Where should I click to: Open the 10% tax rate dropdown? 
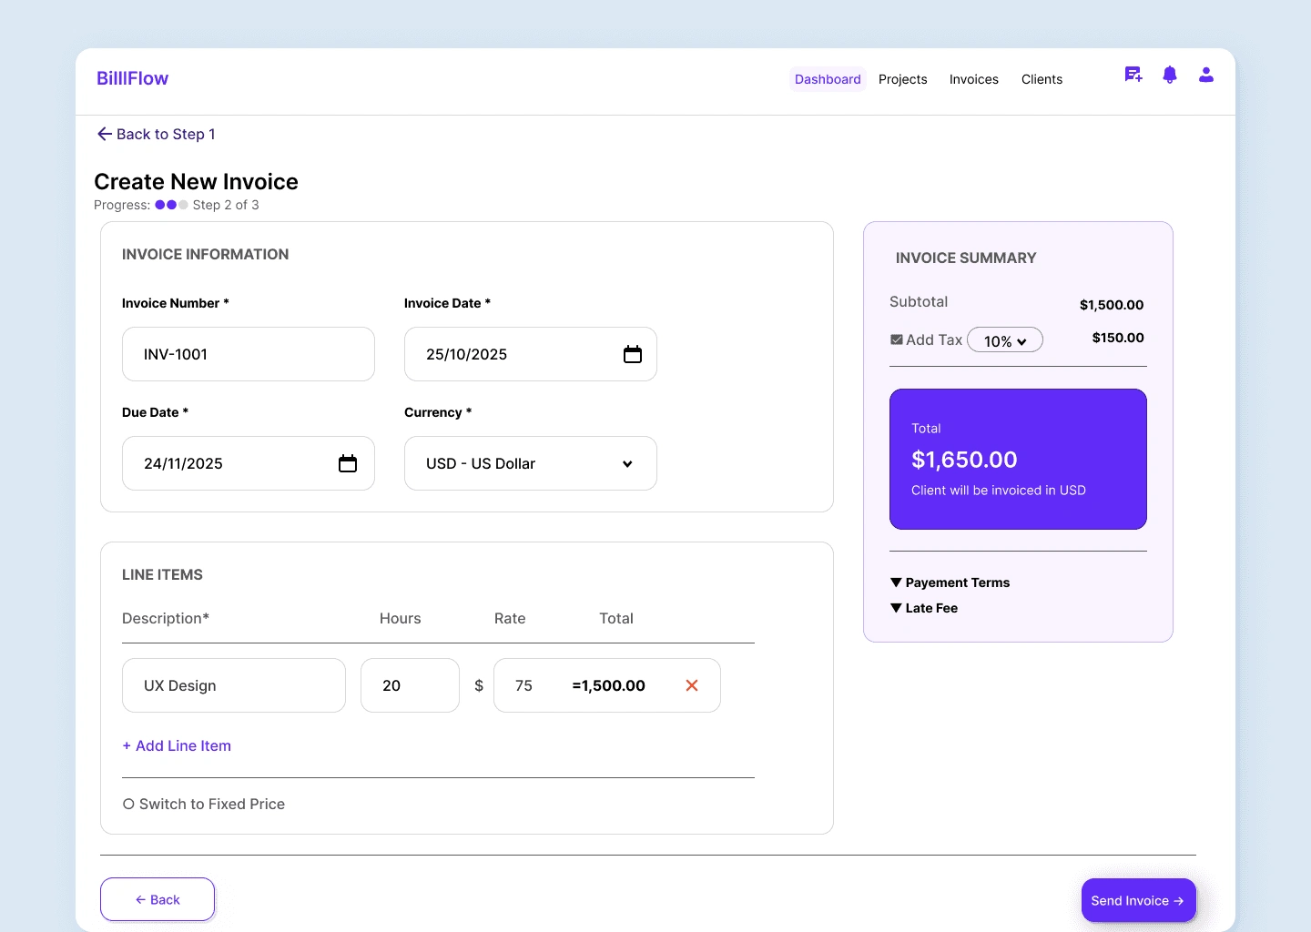(1005, 340)
